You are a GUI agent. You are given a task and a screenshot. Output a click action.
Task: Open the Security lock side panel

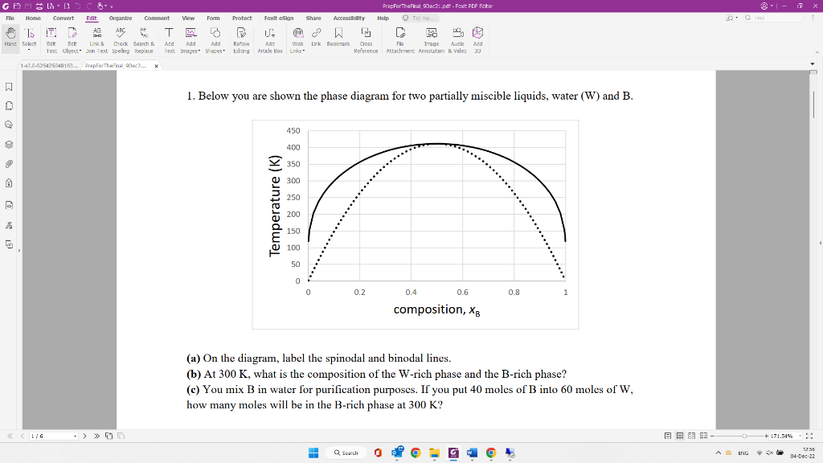point(9,183)
